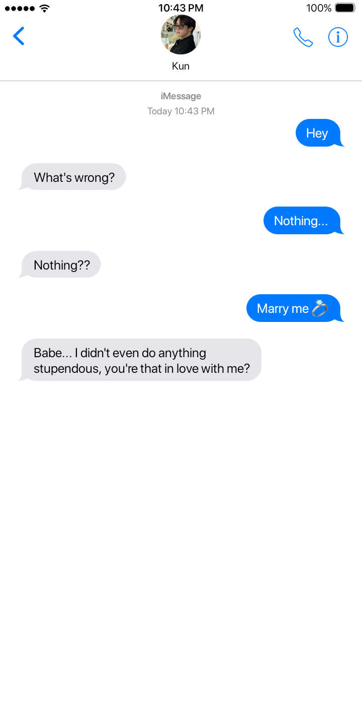Tap the Wi-Fi status icon

click(45, 8)
